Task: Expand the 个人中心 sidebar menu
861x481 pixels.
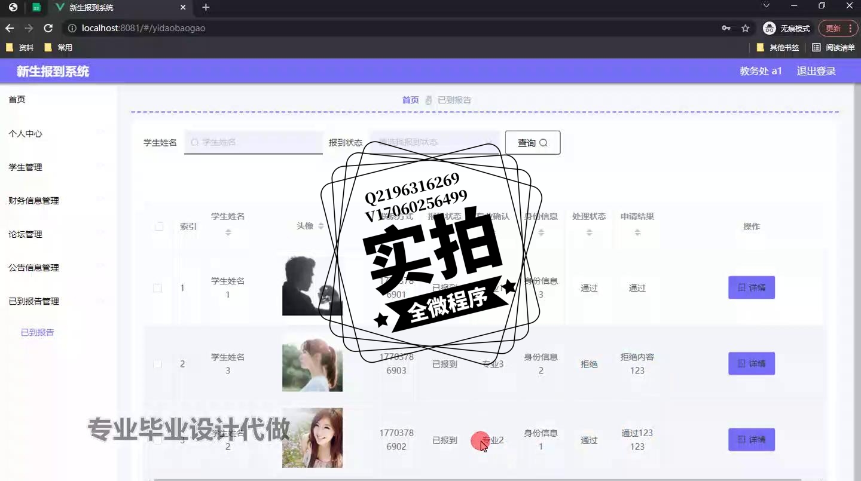Action: point(58,133)
